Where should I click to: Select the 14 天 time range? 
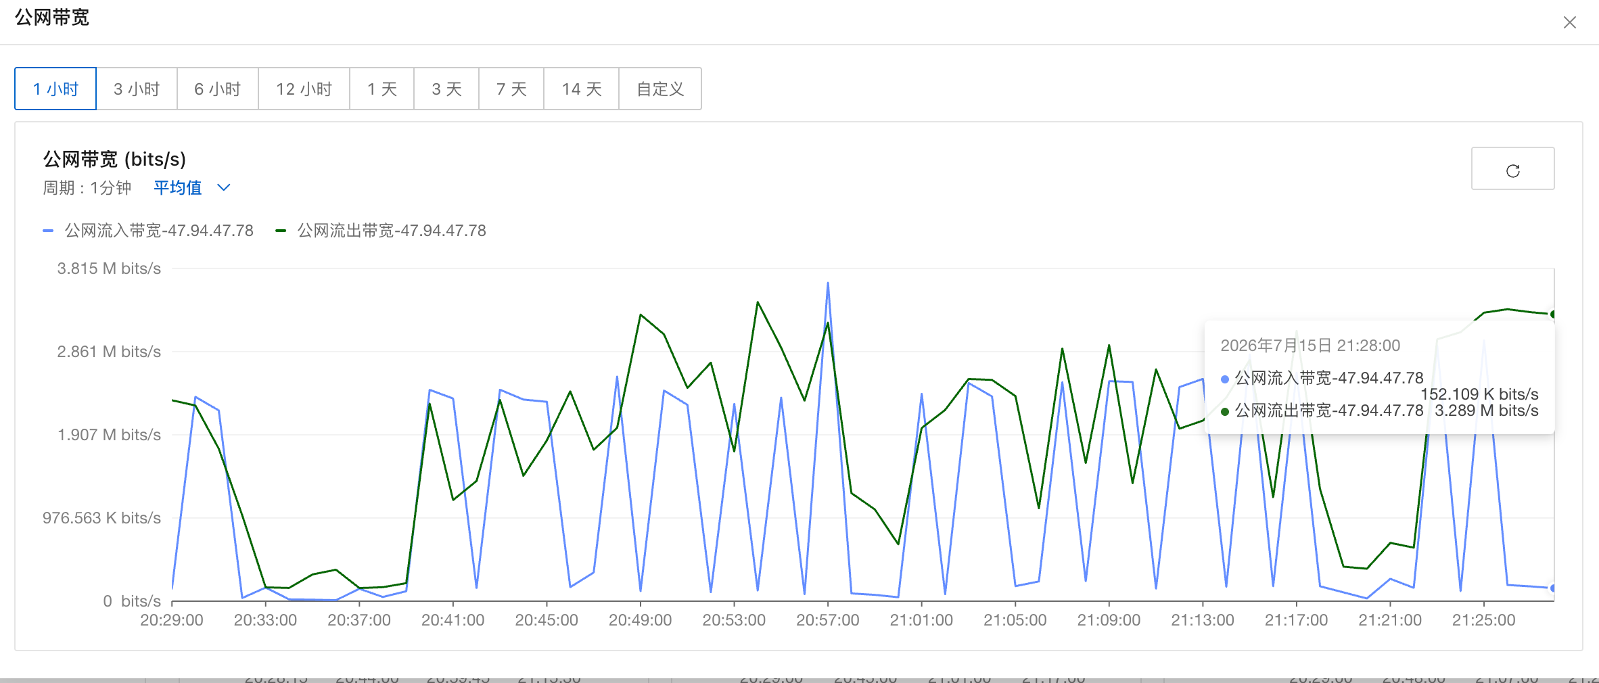click(582, 89)
